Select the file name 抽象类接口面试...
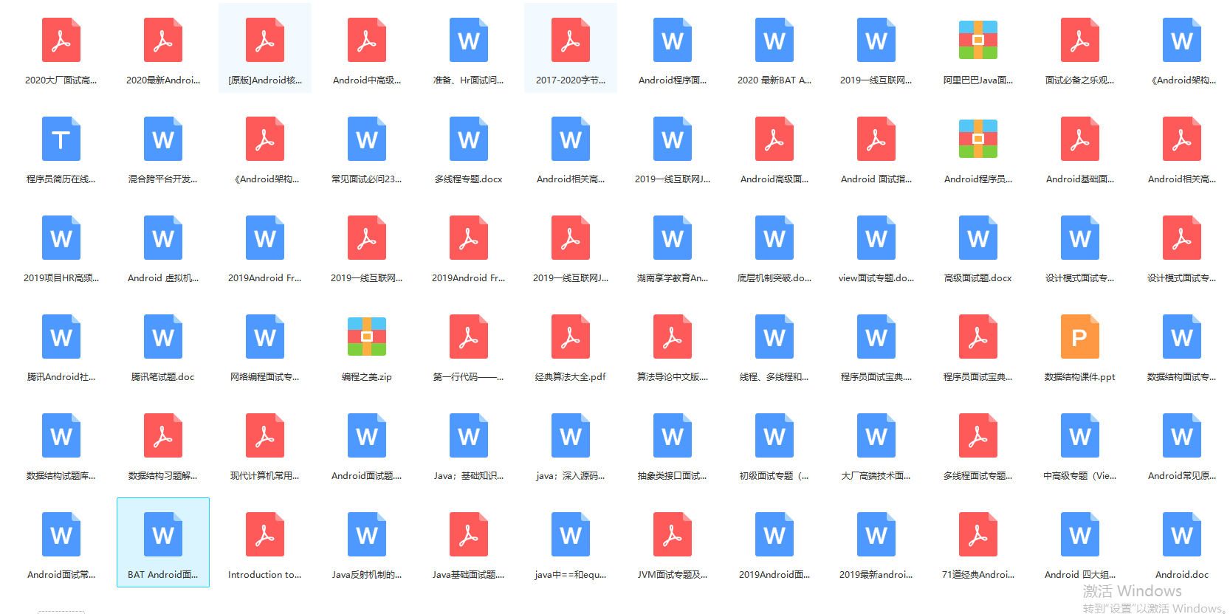This screenshot has width=1230, height=614. [x=673, y=476]
